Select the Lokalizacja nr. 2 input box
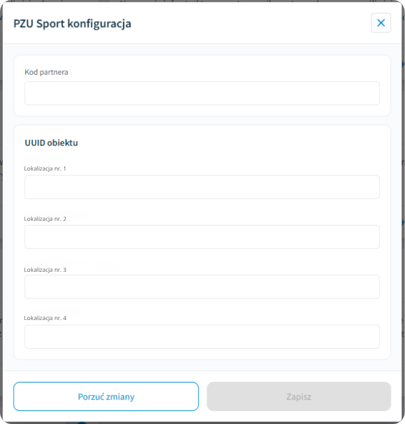Image resolution: width=405 pixels, height=424 pixels. click(x=202, y=237)
